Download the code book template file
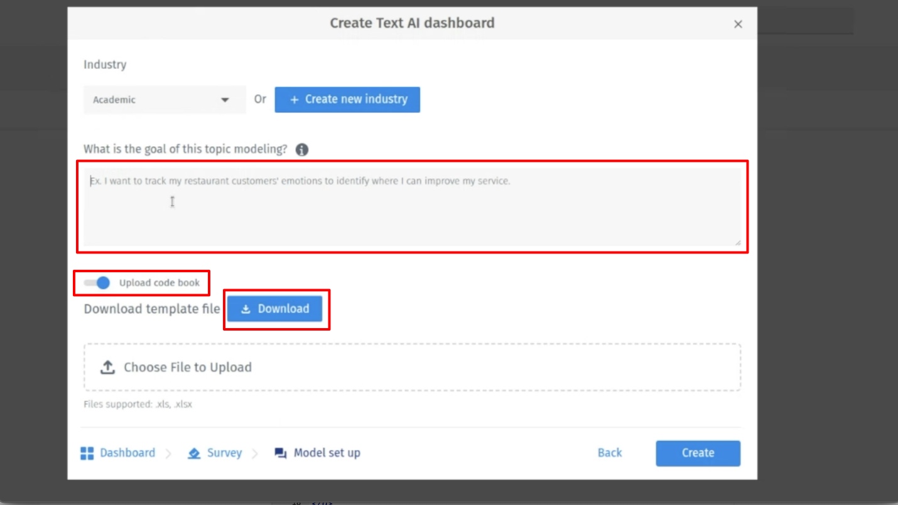The width and height of the screenshot is (898, 505). point(275,309)
